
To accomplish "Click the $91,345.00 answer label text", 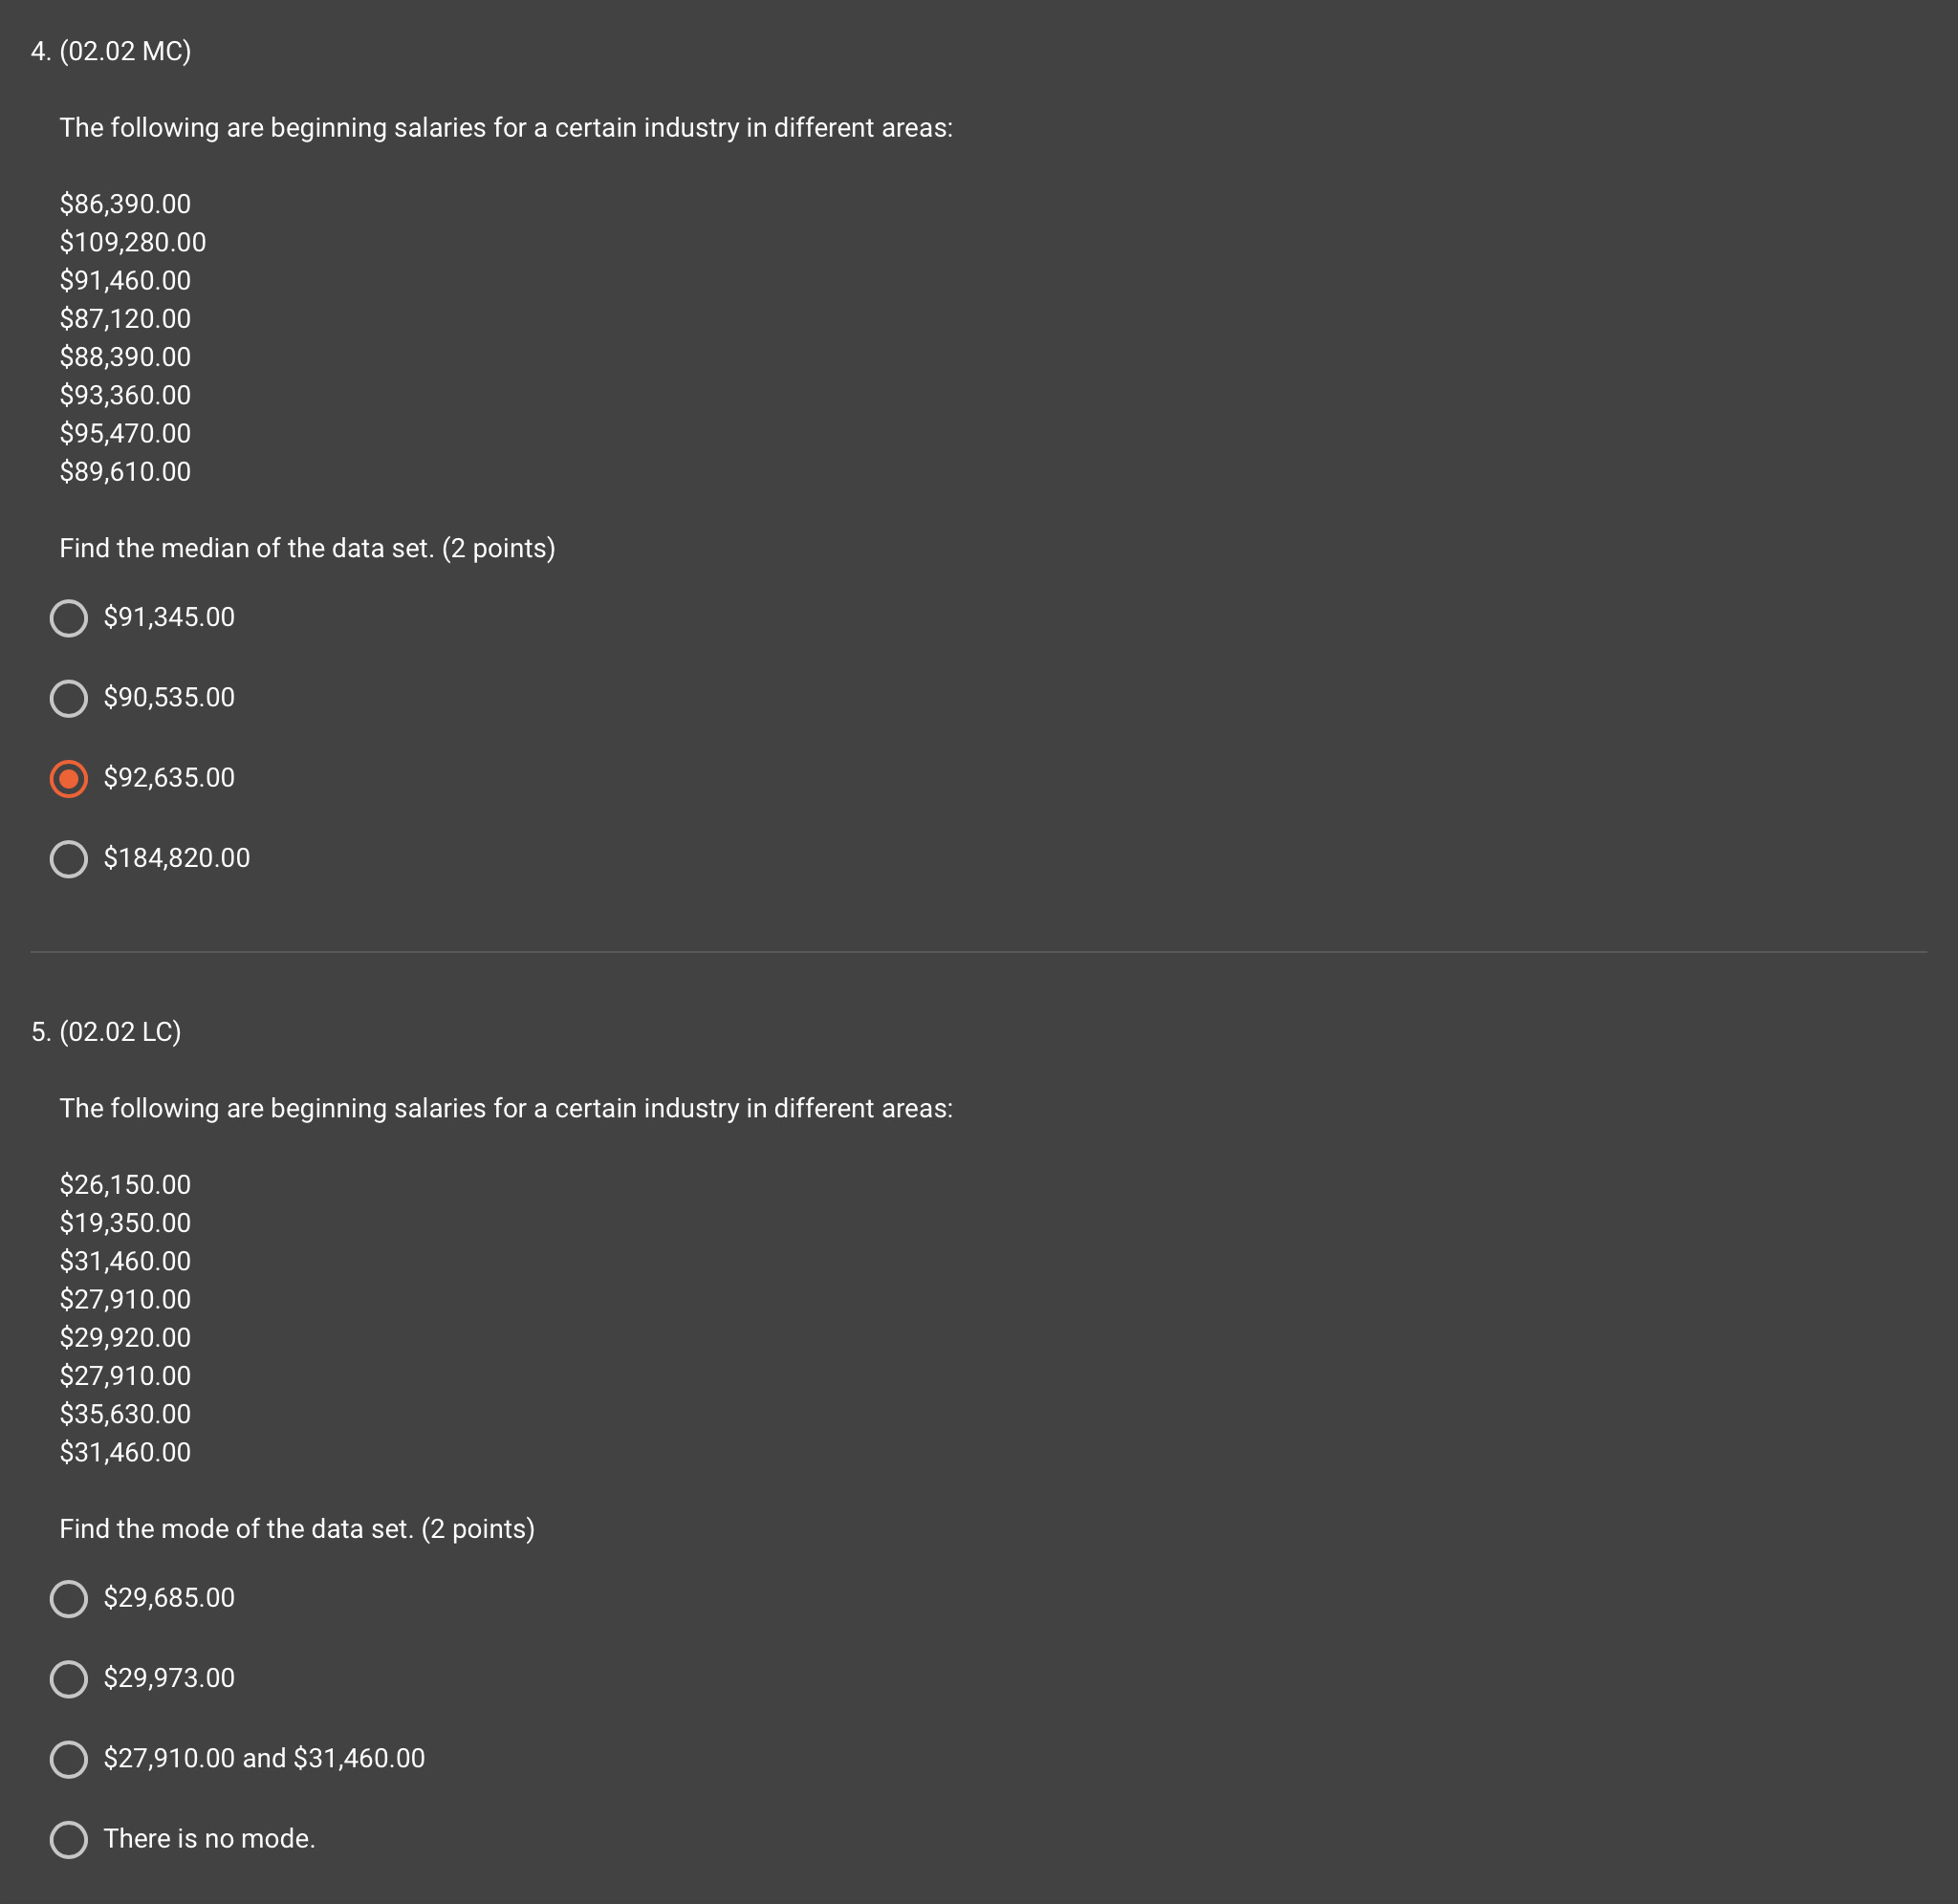I will [x=169, y=617].
